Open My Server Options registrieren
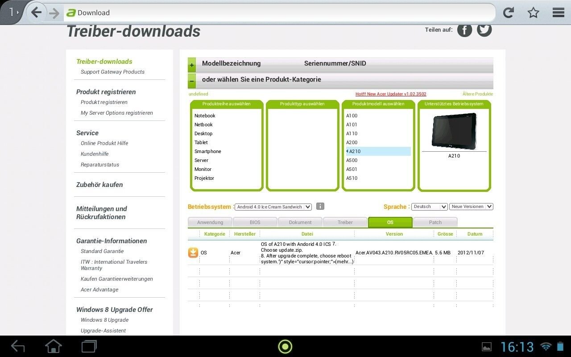 pyautogui.click(x=117, y=113)
